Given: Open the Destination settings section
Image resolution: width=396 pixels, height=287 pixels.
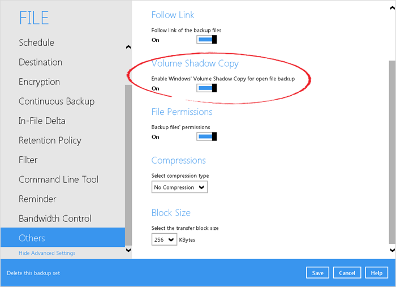Looking at the screenshot, I should click(40, 62).
